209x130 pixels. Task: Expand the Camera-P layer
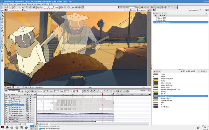click(x=9, y=121)
